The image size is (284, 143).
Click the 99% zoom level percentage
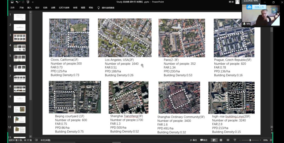click(x=265, y=140)
